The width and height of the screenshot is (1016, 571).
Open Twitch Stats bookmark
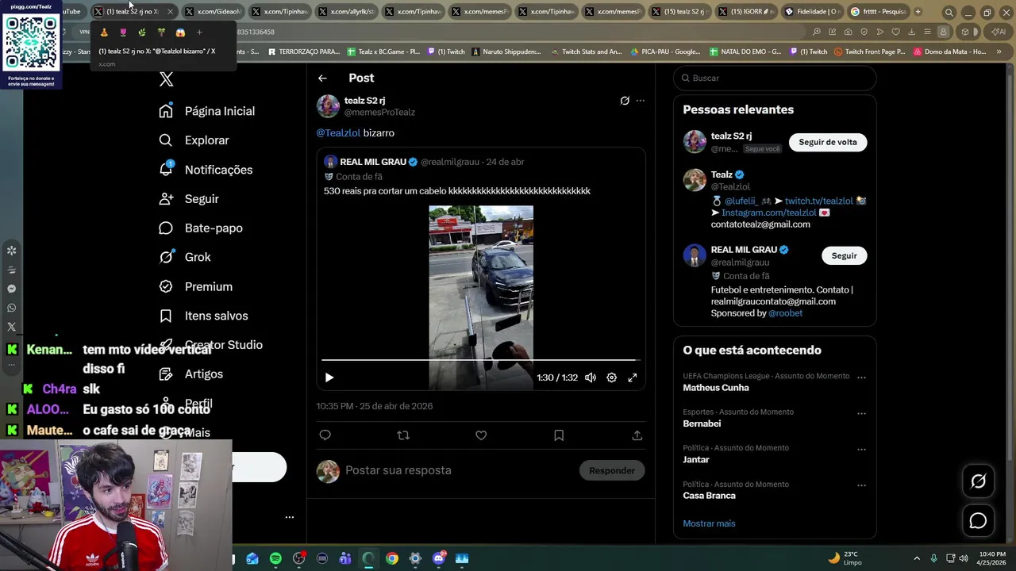(x=587, y=52)
